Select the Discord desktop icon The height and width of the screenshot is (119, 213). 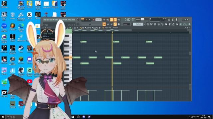[29, 60]
